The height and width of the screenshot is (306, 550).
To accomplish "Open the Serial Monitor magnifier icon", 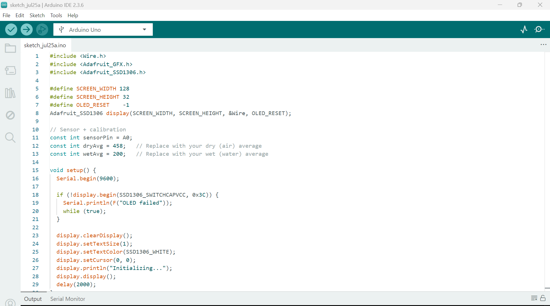I will pyautogui.click(x=539, y=29).
